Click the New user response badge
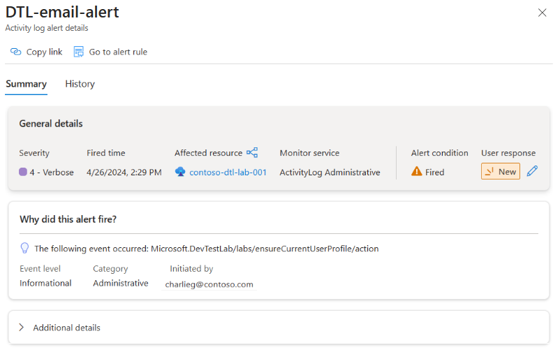 click(501, 171)
